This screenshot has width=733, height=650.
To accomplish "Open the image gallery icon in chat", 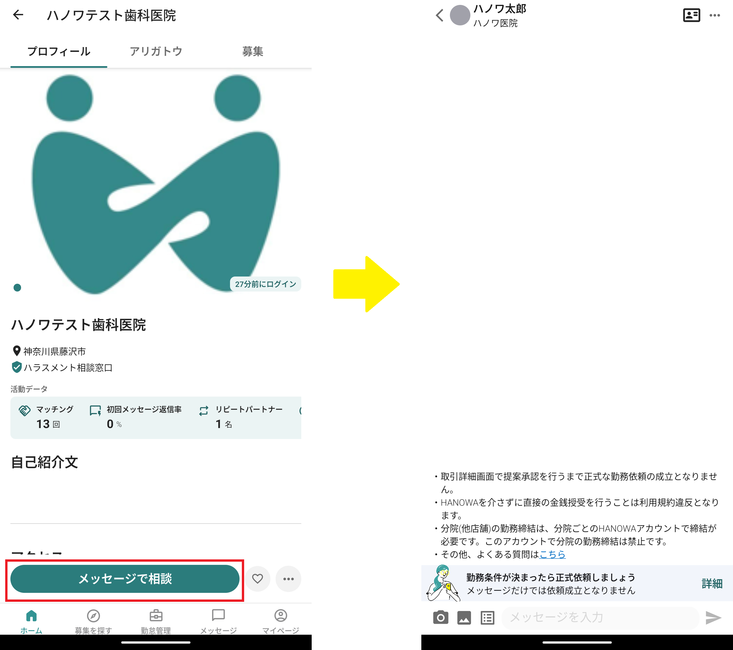I will 464,617.
